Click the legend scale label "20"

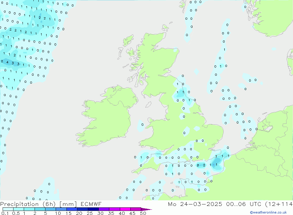(79, 213)
